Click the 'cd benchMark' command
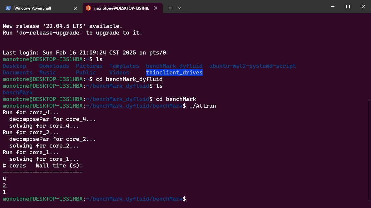Image resolution: width=371 pixels, height=208 pixels. [x=176, y=99]
